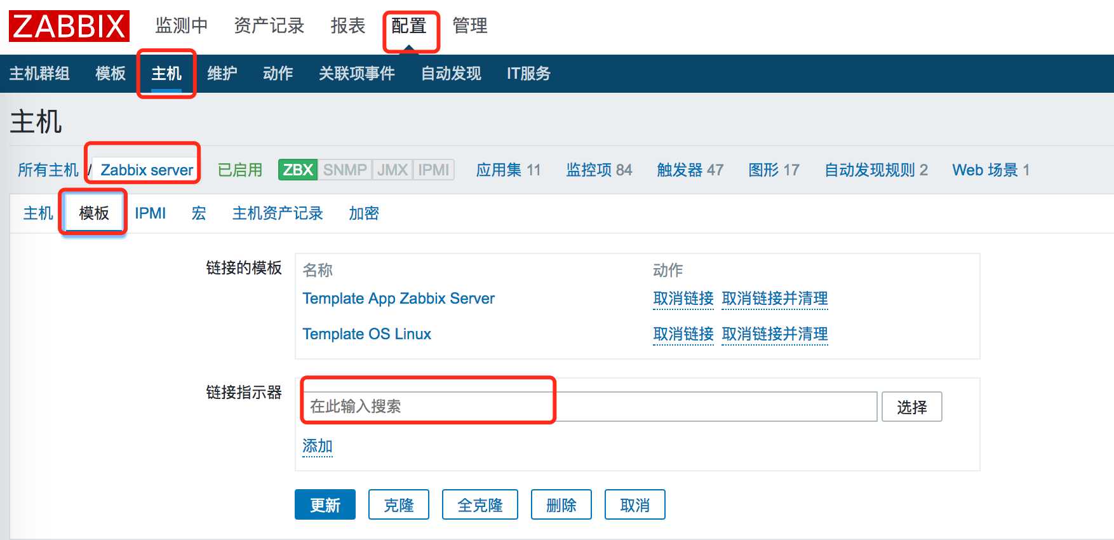Viewport: 1114px width, 540px height.
Task: Open the 动作 submenu item
Action: pyautogui.click(x=278, y=74)
